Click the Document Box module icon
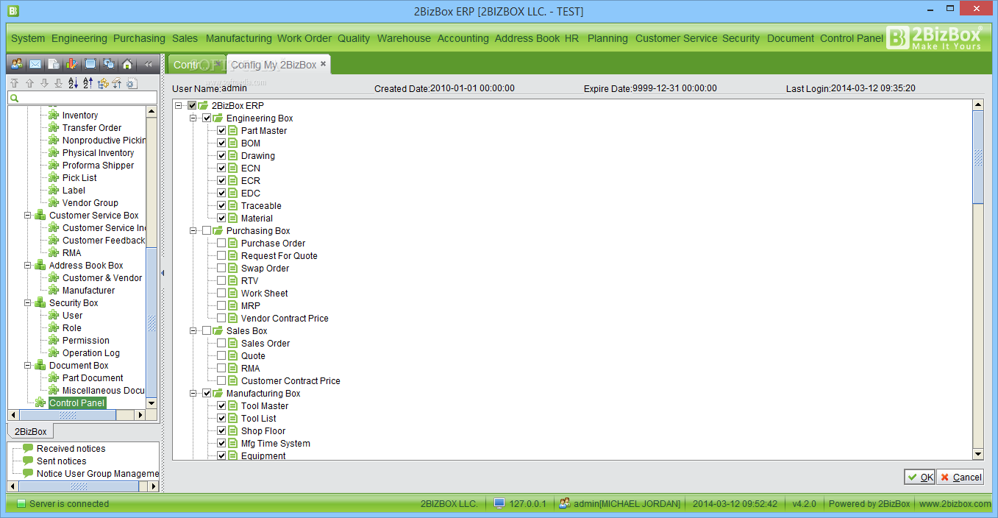 [x=40, y=365]
